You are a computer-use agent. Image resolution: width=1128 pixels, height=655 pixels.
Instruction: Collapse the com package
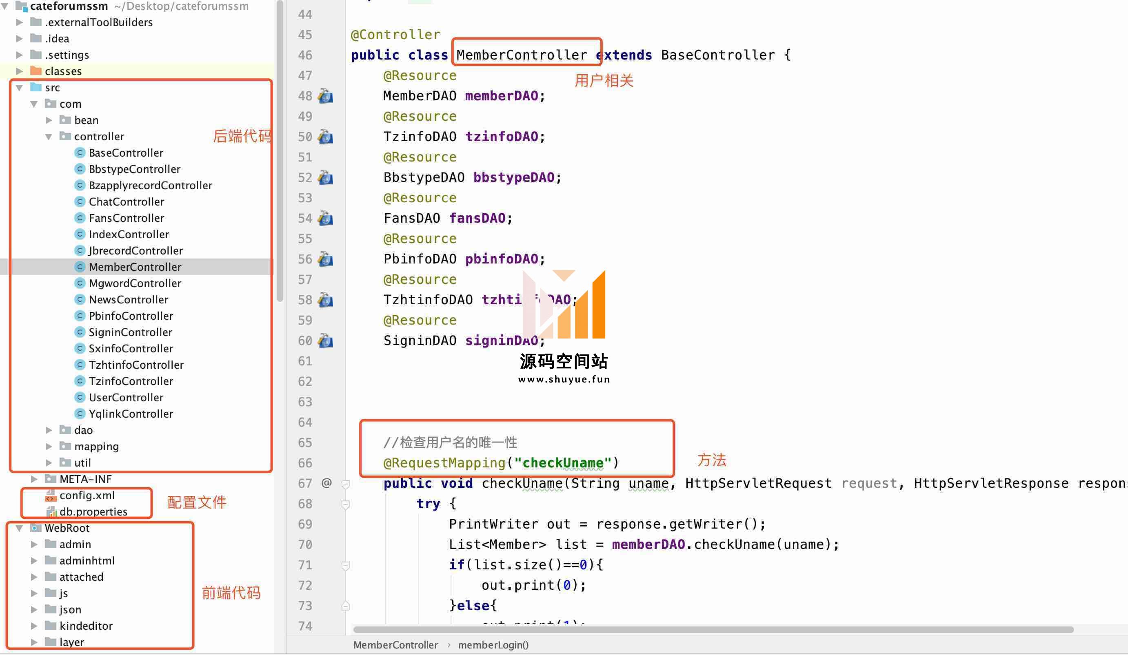tap(34, 104)
